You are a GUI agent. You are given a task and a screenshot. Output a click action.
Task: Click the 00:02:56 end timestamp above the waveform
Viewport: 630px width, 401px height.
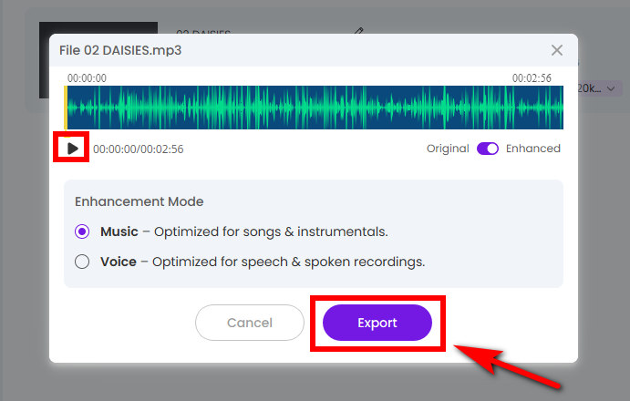tap(532, 78)
